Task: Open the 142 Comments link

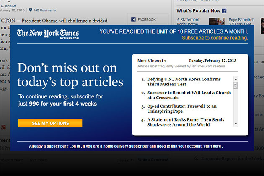Action: pyautogui.click(x=44, y=10)
